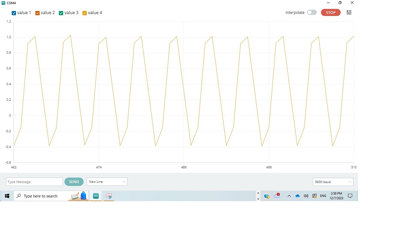Enable the Interpolate toggle
The height and width of the screenshot is (249, 414).
[x=312, y=13]
